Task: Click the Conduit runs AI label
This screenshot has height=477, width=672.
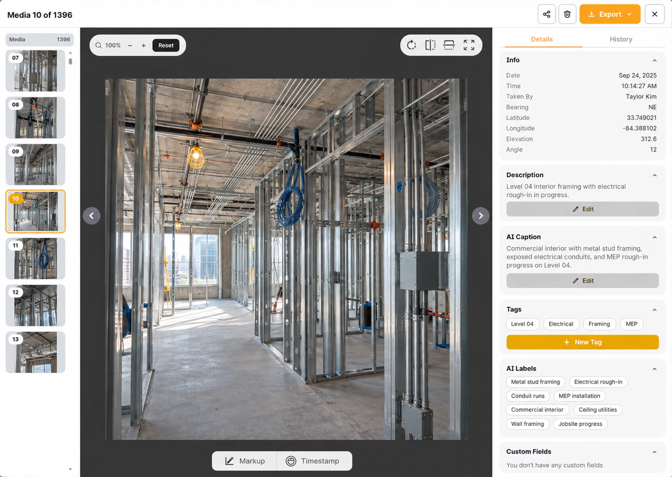Action: (528, 396)
